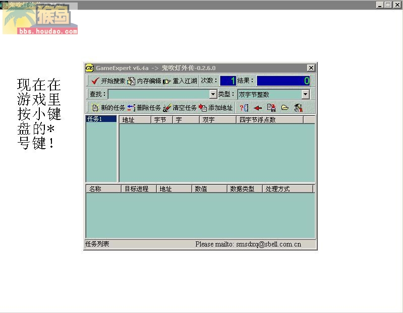Image resolution: width=403 pixels, height=313 pixels.
Task: Expand the 查找 search value dropdown
Action: click(x=213, y=94)
